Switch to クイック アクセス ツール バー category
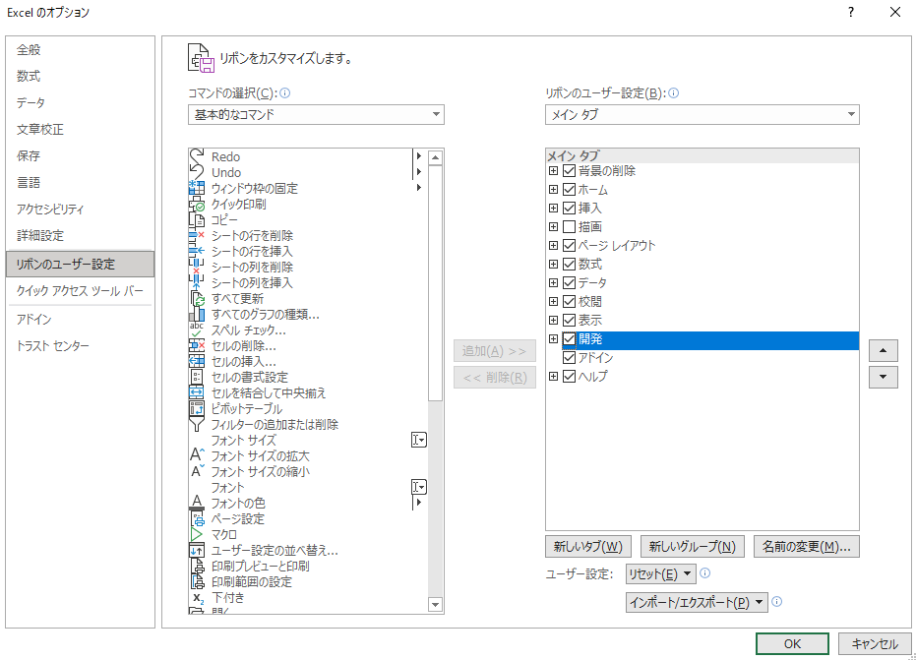The image size is (916, 660). (x=80, y=291)
